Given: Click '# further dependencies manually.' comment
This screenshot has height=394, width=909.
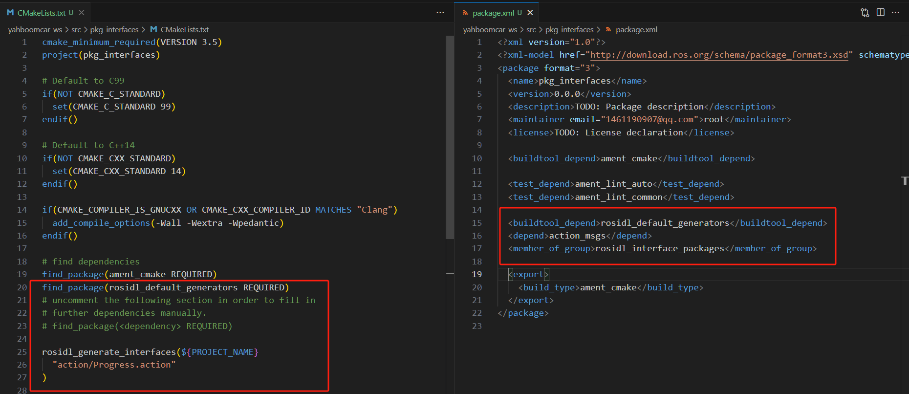Looking at the screenshot, I should point(124,313).
